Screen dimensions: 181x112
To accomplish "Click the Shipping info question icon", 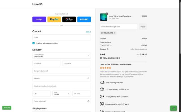I will point(107,49).
